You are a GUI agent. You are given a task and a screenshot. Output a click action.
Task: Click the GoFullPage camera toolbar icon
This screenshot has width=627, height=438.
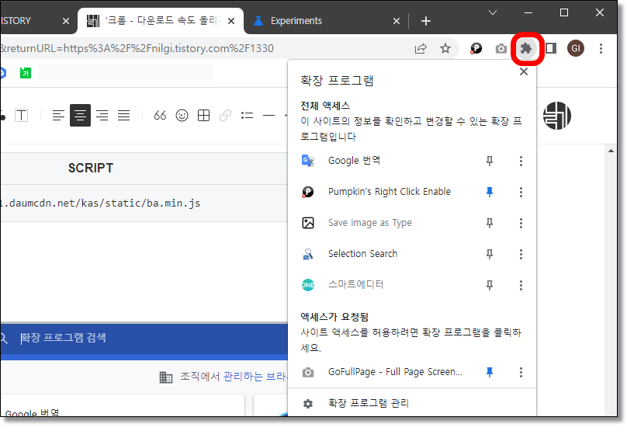501,48
